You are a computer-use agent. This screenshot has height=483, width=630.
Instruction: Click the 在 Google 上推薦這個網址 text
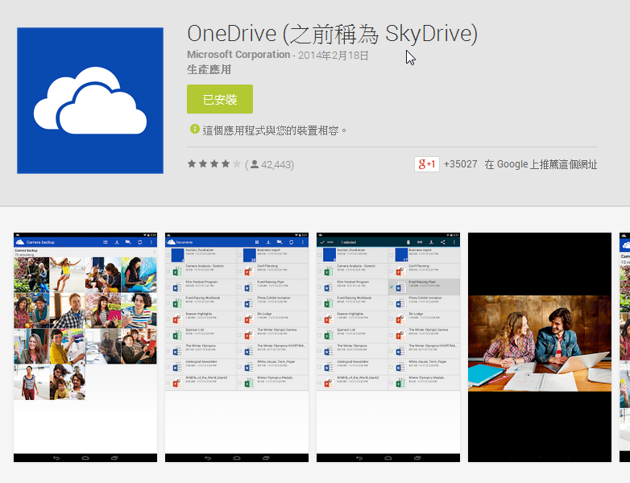541,164
